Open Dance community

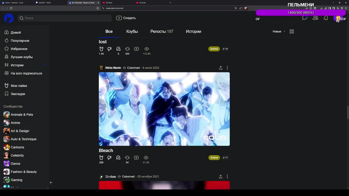12,164
